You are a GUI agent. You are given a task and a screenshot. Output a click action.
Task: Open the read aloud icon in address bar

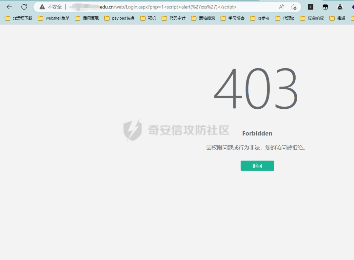281,7
